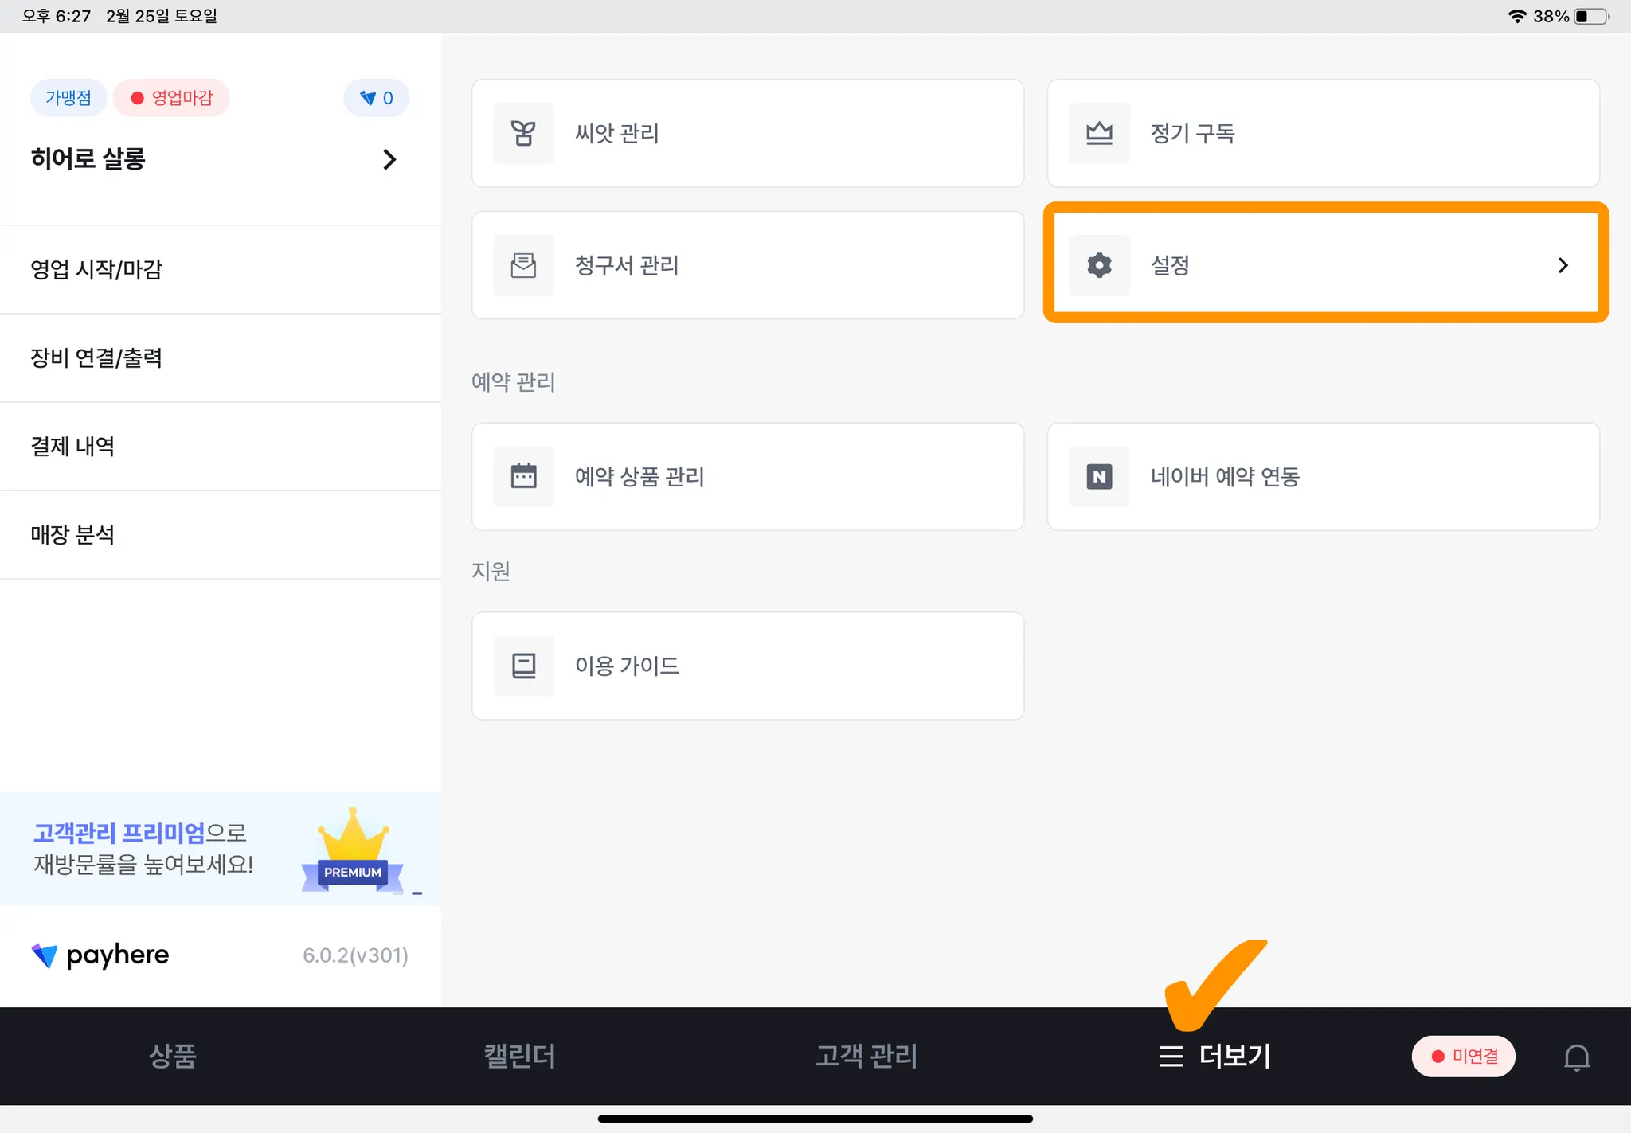Screen dimensions: 1631x1133
Task: Expand 히어로 살롱 store details chevron
Action: 389,159
